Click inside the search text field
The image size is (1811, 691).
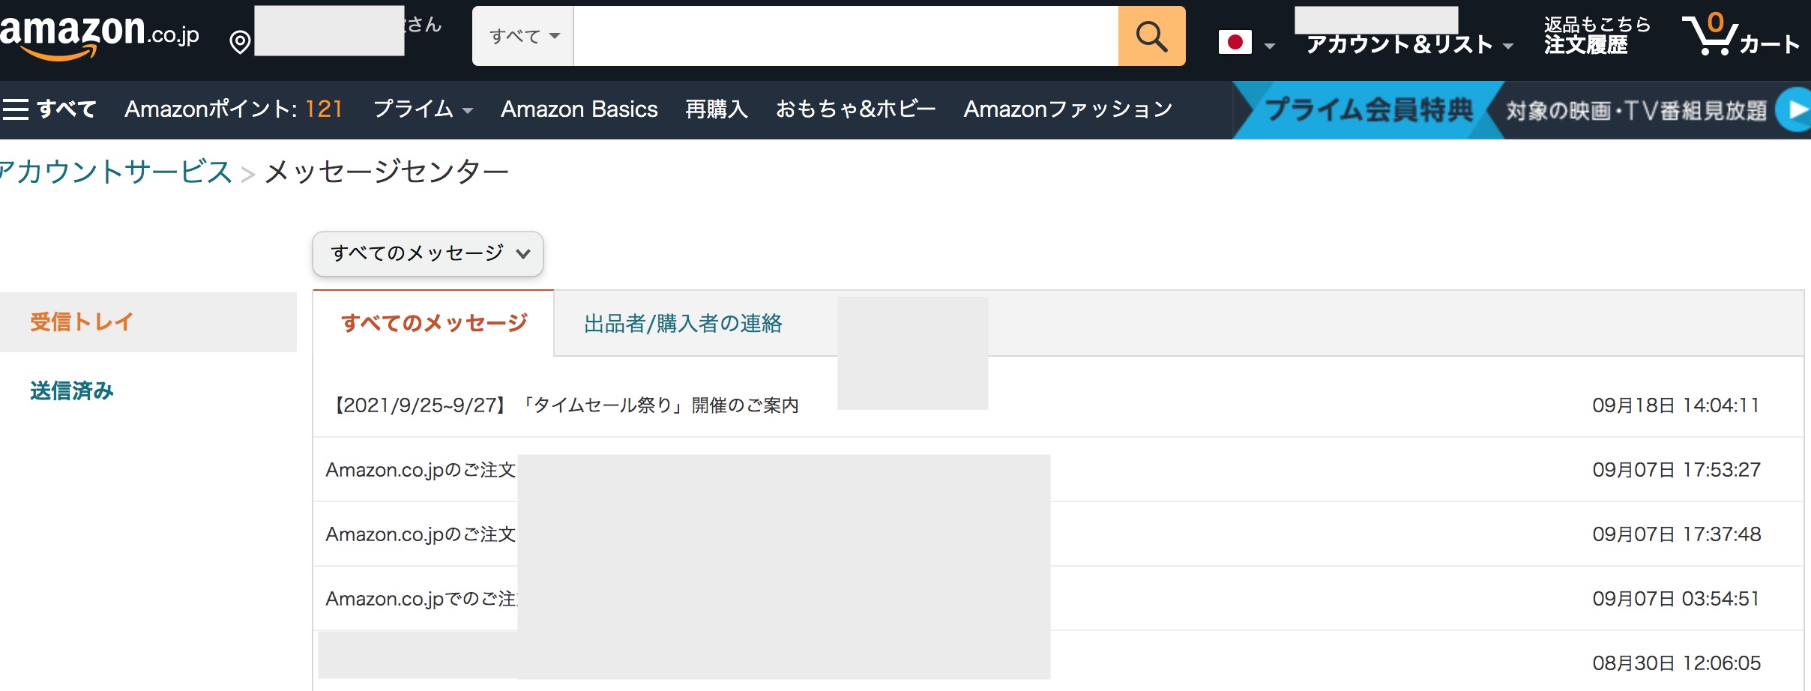845,37
